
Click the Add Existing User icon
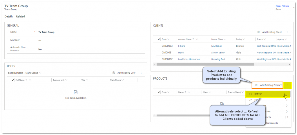[x=114, y=73]
